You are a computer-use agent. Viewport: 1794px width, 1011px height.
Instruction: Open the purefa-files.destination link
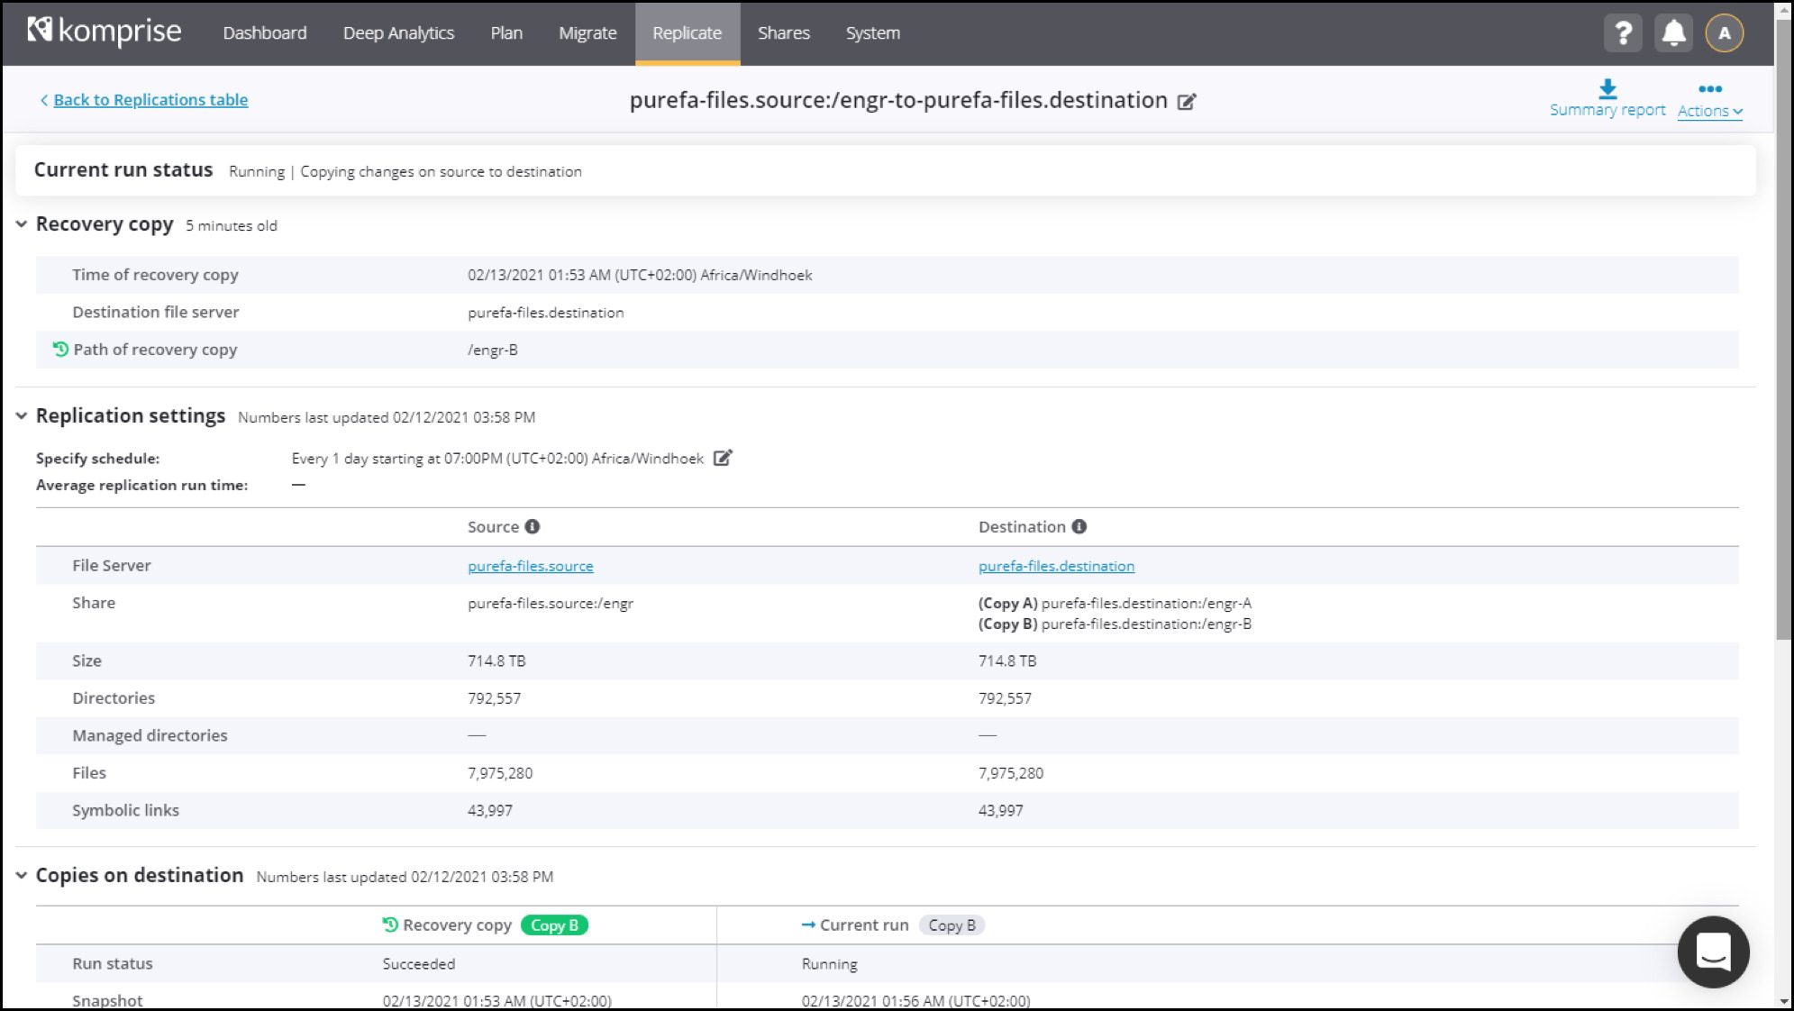[1055, 565]
